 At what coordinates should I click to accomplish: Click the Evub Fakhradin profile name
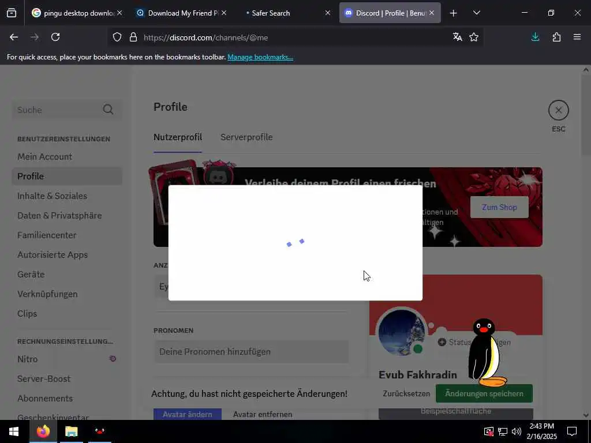[418, 375]
